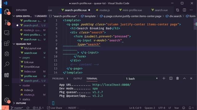Click 'div.search' in the breadcrumb
The height and width of the screenshot is (110, 197).
175,16
